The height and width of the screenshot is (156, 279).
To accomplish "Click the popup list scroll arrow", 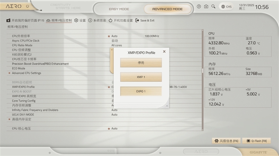I will pyautogui.click(x=167, y=106).
